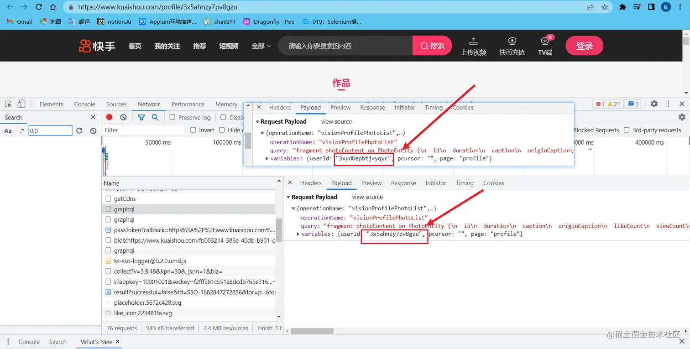Switch to the Sources tab
The height and width of the screenshot is (349, 690).
point(116,104)
